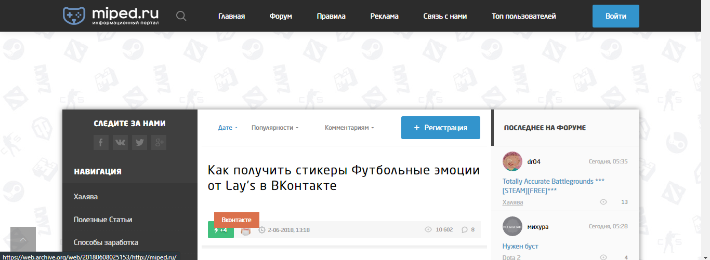Go to Главная in top menu
The width and height of the screenshot is (710, 260).
231,16
